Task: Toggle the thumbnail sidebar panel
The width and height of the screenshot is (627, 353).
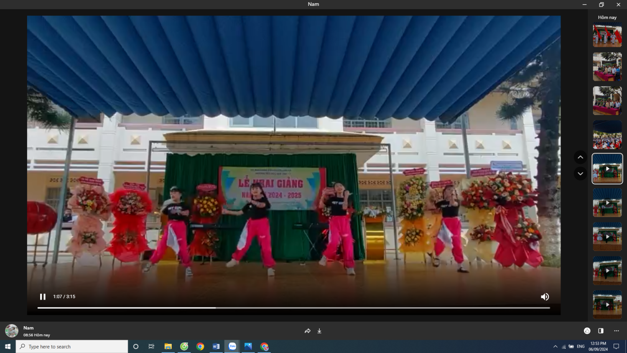Action: tap(601, 331)
